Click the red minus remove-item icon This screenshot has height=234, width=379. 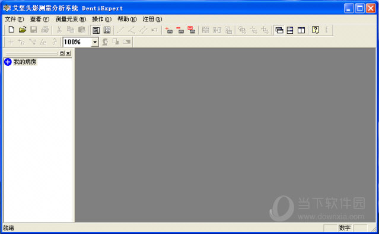(180, 30)
